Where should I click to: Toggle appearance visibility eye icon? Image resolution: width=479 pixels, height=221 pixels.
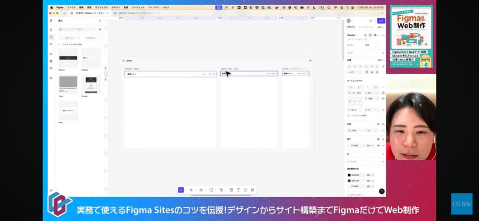point(378,124)
